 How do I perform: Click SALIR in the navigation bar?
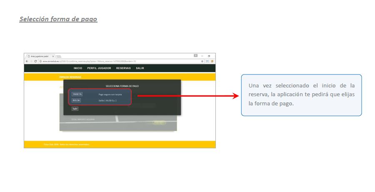tap(140, 68)
